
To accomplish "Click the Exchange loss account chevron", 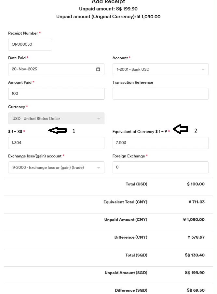I will (98, 167).
